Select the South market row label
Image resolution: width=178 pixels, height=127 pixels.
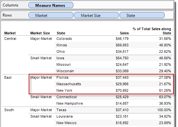[x=9, y=110]
